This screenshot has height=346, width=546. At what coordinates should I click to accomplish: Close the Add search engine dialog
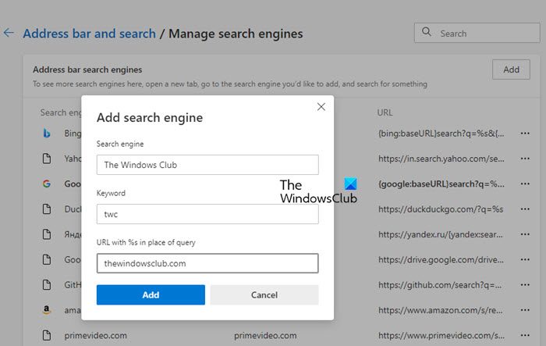(321, 107)
